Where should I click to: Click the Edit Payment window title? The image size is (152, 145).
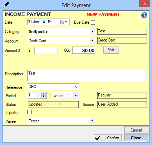[x=76, y=5]
